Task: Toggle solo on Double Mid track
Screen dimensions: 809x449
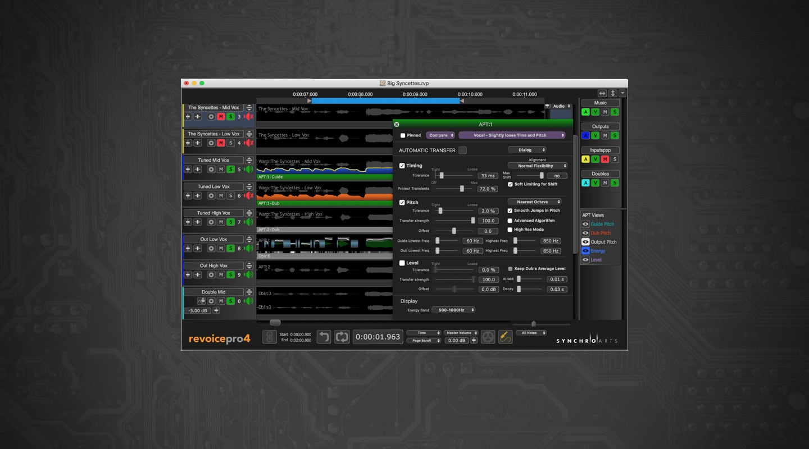Action: [230, 301]
